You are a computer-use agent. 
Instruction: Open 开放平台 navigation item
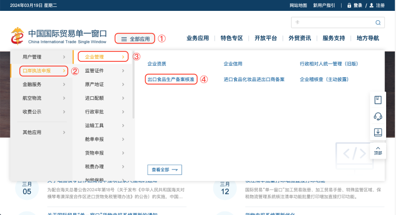(x=266, y=38)
